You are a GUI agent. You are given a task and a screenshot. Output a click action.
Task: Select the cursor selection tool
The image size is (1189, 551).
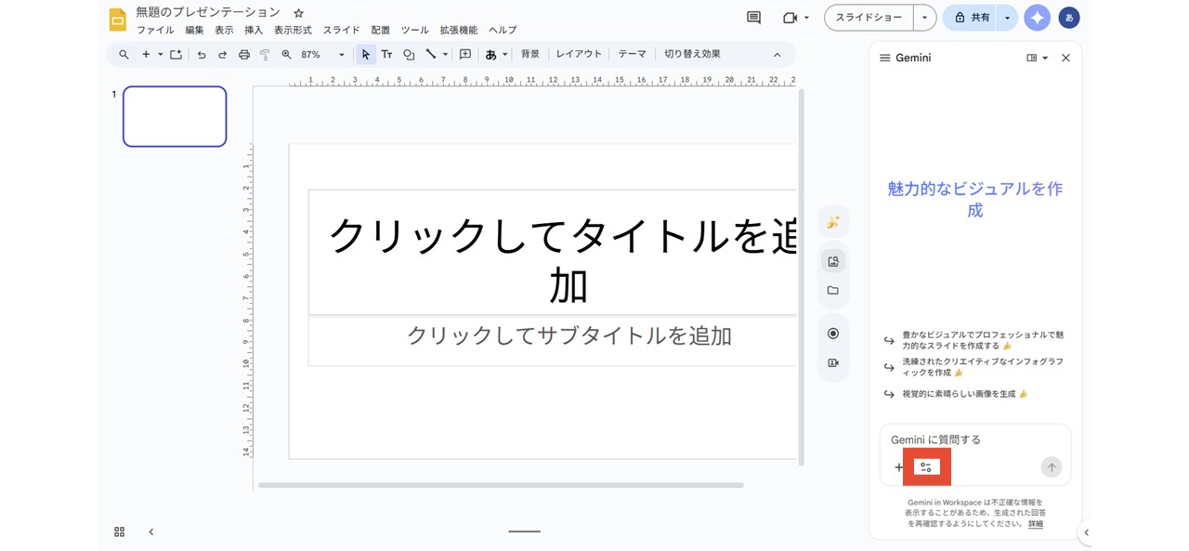[x=365, y=54]
